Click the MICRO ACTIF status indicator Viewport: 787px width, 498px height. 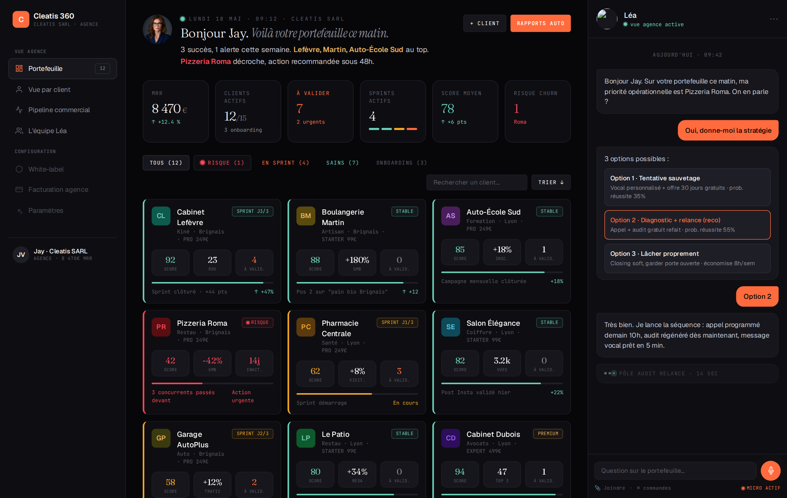click(761, 488)
